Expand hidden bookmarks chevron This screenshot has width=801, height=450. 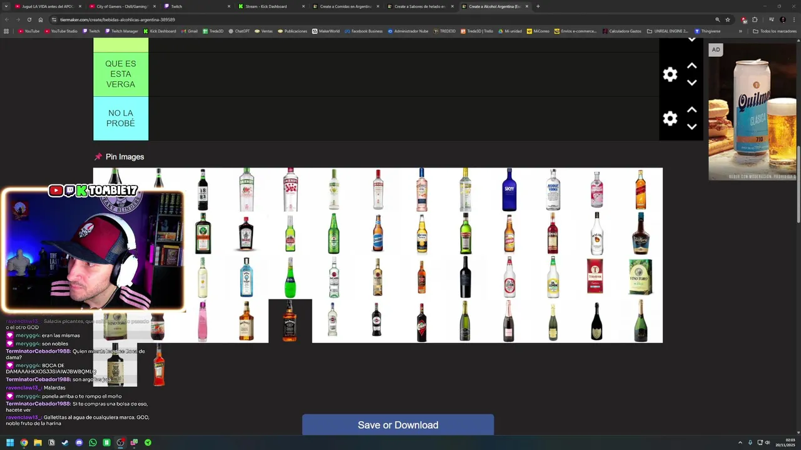(x=740, y=31)
